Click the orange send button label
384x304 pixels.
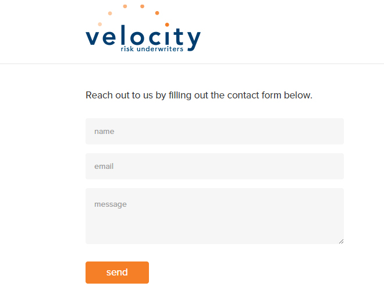[117, 273]
